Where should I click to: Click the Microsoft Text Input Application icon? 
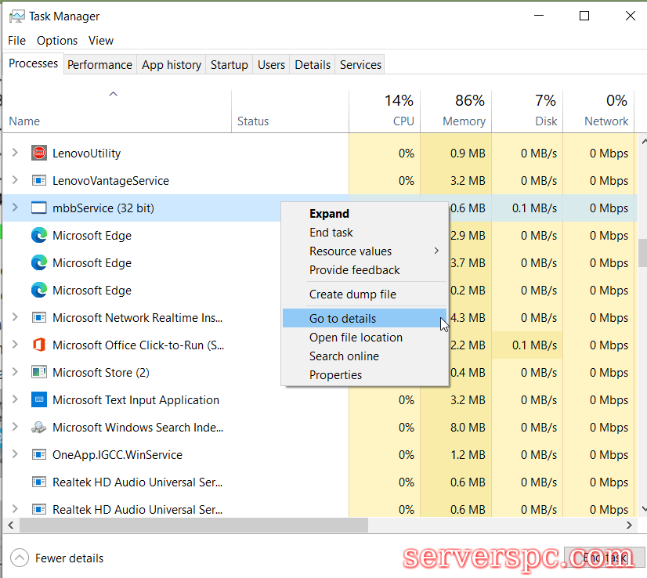[x=39, y=400]
